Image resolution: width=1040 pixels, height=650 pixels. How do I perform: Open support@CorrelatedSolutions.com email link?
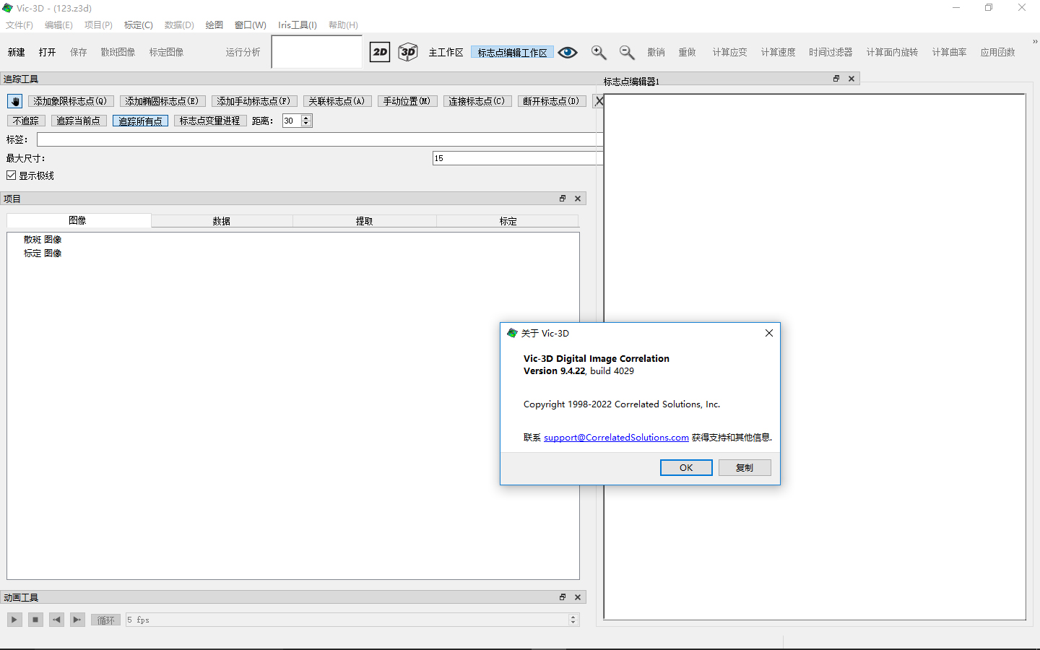click(616, 437)
